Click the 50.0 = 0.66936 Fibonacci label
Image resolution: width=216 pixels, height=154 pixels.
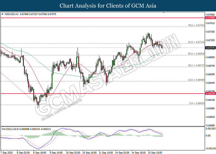click(196, 54)
